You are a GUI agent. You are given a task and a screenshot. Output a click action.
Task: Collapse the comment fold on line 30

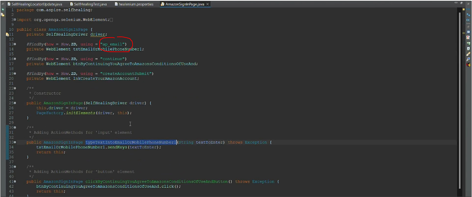[x=14, y=128]
